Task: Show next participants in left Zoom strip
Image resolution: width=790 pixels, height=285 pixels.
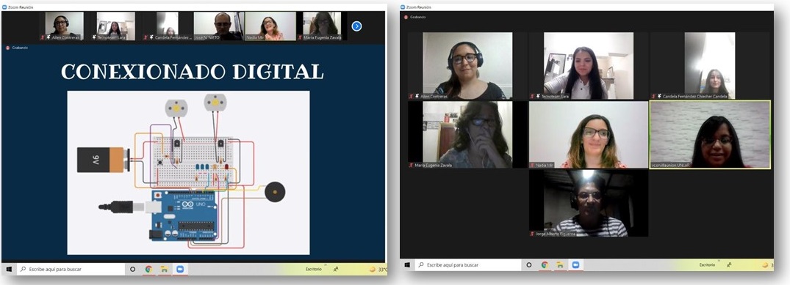Action: pyautogui.click(x=356, y=26)
